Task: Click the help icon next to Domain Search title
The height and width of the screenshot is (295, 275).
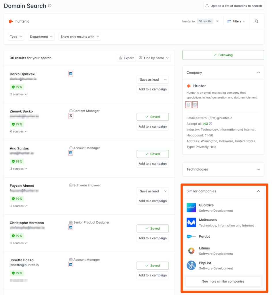Action: pyautogui.click(x=50, y=5)
